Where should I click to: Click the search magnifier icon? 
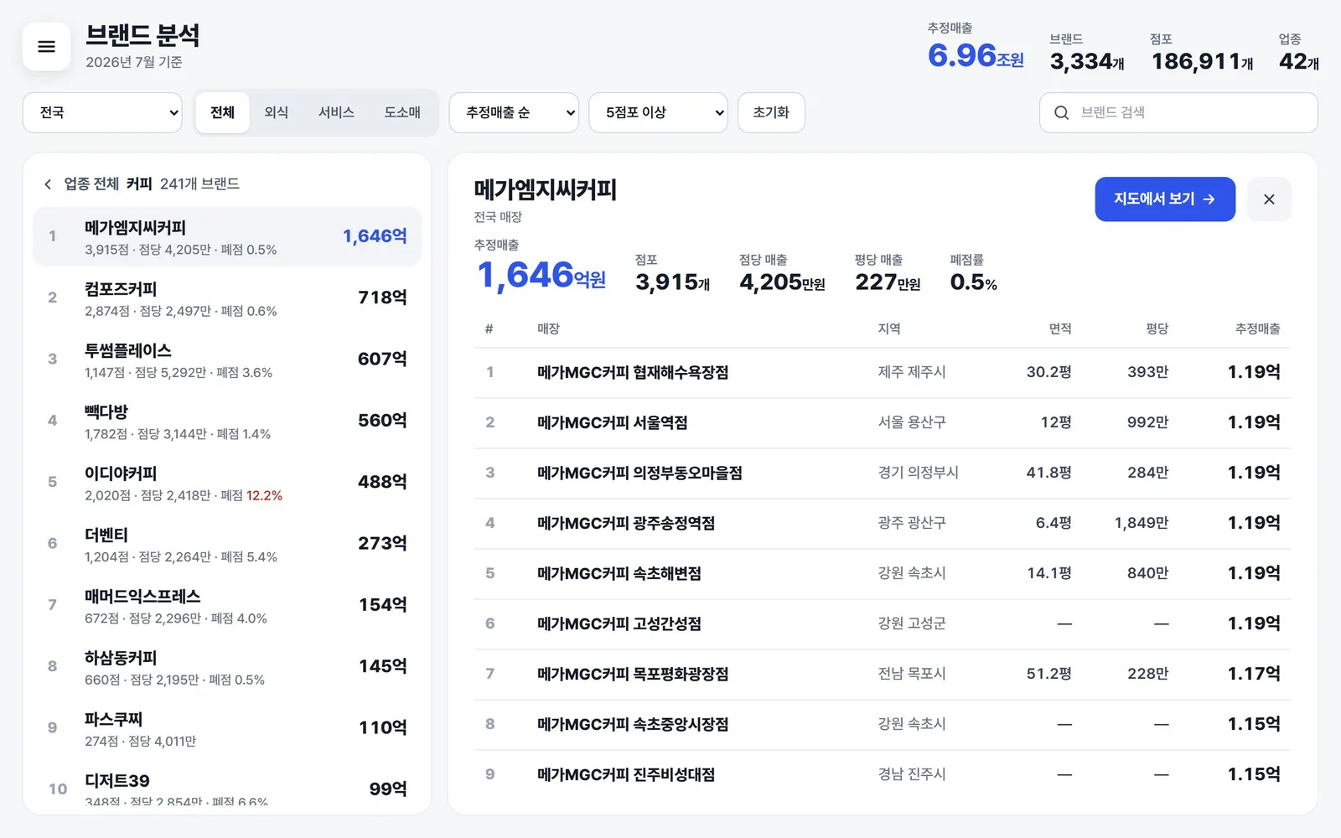(x=1061, y=112)
